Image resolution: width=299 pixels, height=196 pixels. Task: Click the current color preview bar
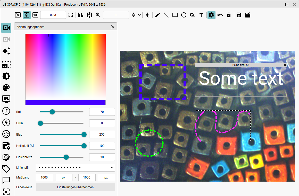pyautogui.click(x=65, y=103)
